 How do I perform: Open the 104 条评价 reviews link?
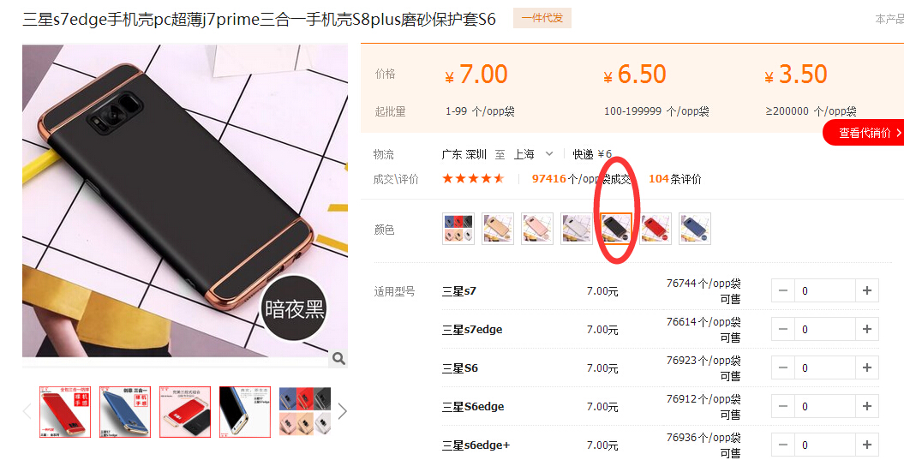(x=675, y=179)
